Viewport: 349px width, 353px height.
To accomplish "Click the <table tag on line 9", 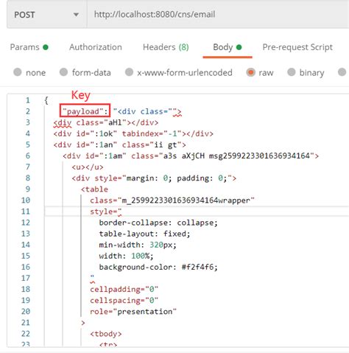I will click(x=94, y=189).
